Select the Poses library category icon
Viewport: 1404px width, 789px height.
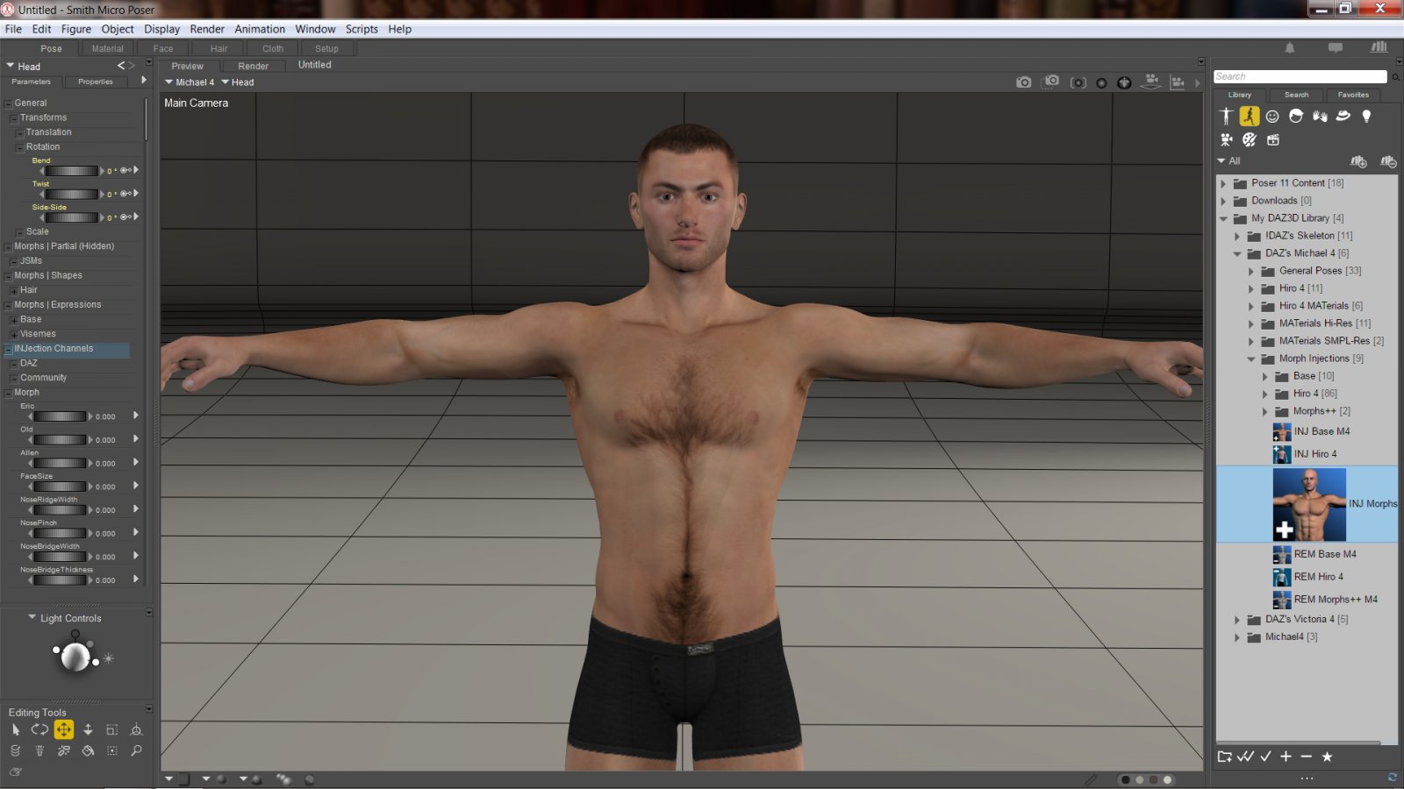pyautogui.click(x=1250, y=115)
